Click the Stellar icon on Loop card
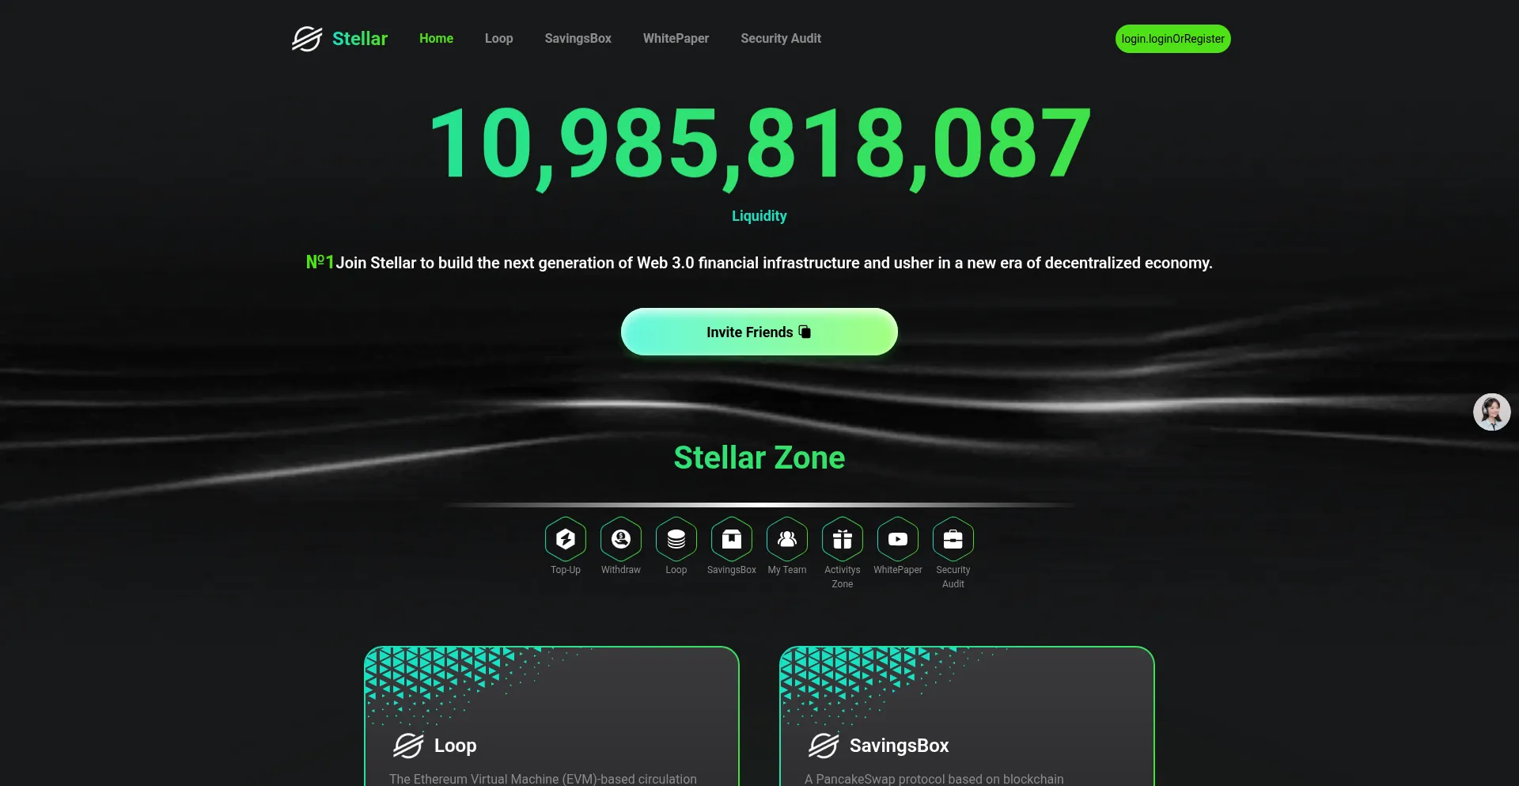Image resolution: width=1519 pixels, height=786 pixels. (408, 746)
